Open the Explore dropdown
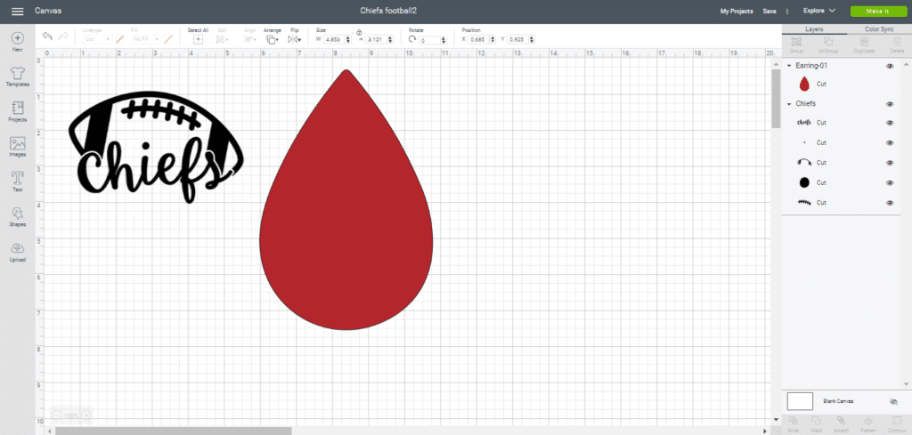This screenshot has width=912, height=435. pyautogui.click(x=818, y=11)
